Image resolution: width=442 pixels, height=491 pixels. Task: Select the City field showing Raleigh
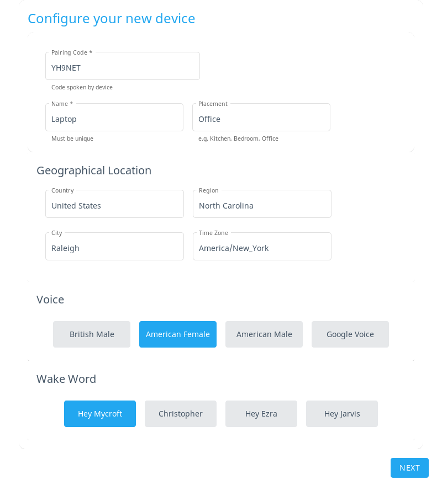point(114,248)
